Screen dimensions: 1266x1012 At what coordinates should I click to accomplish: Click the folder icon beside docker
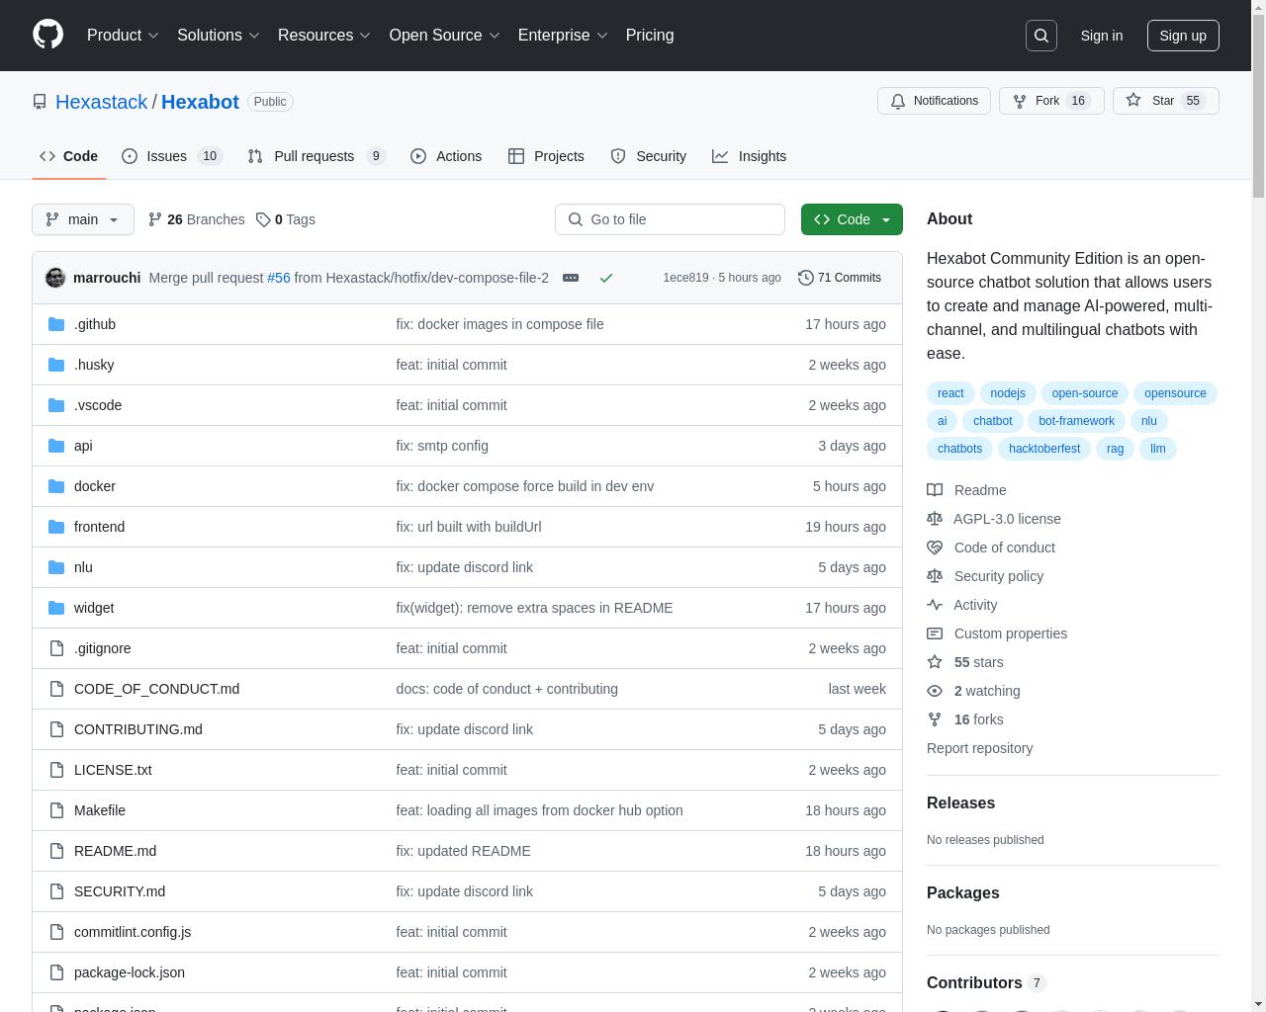pyautogui.click(x=56, y=486)
